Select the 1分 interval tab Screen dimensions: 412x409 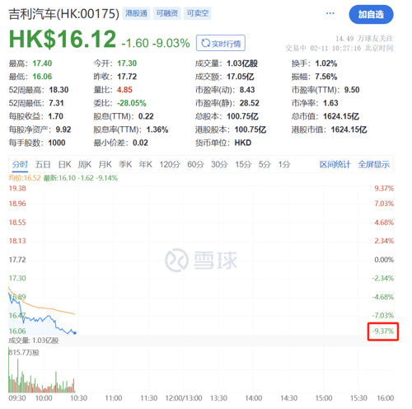[x=284, y=164]
